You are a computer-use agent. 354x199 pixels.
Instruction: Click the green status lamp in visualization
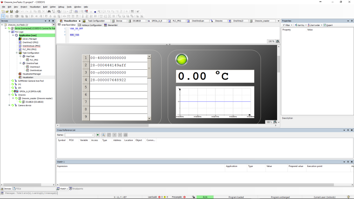coord(181,60)
